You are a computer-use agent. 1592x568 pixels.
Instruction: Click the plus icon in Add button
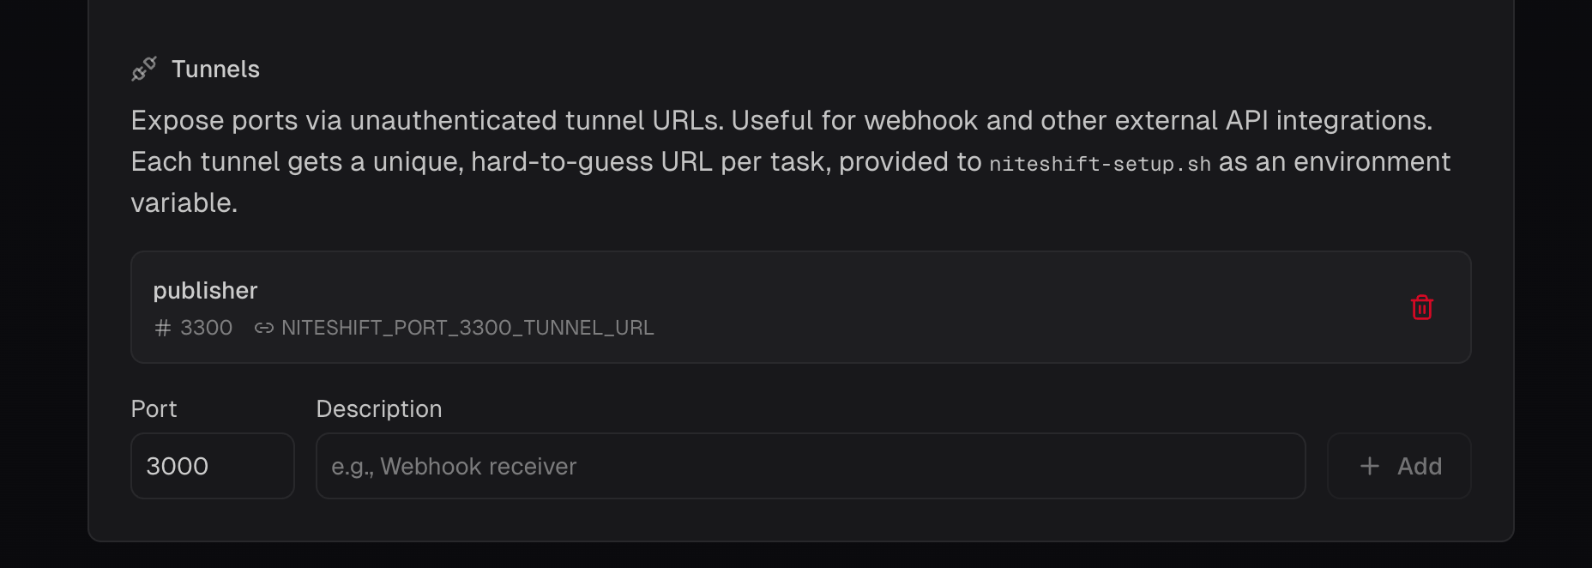[1370, 466]
